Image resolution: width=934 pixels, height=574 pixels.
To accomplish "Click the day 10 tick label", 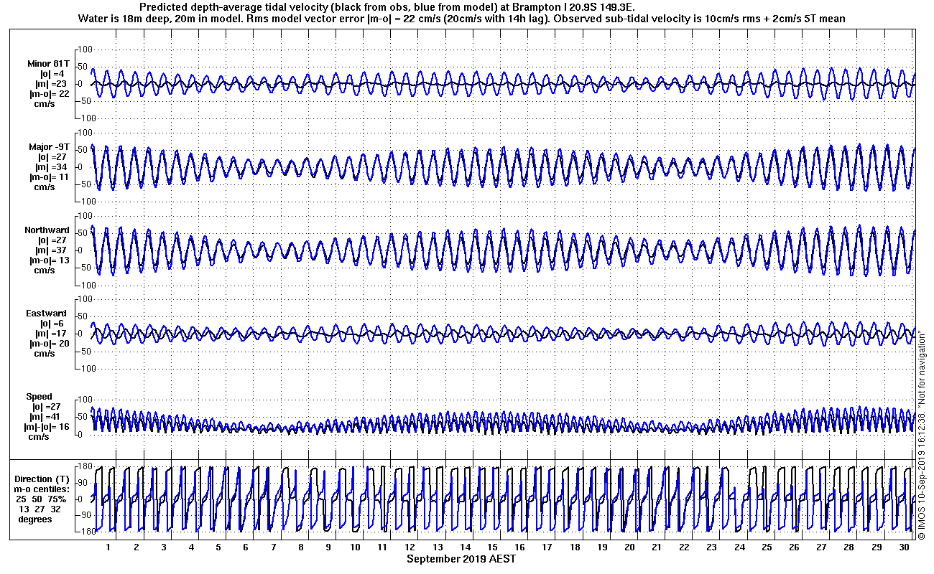I will [x=356, y=547].
